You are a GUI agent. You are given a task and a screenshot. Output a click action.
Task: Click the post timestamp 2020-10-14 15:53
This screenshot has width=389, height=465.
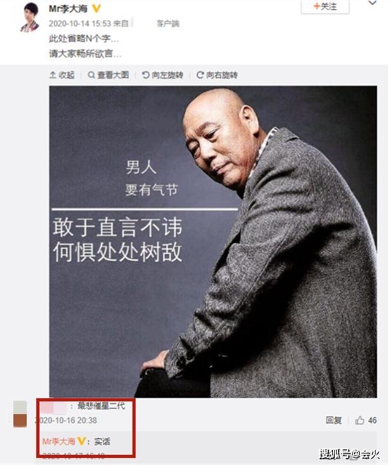coord(80,24)
